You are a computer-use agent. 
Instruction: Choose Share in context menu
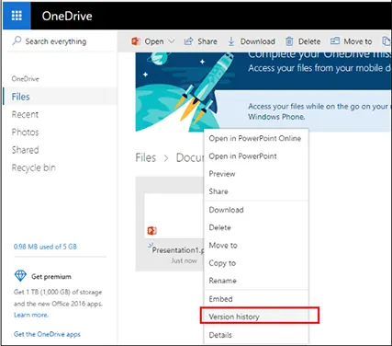click(218, 191)
